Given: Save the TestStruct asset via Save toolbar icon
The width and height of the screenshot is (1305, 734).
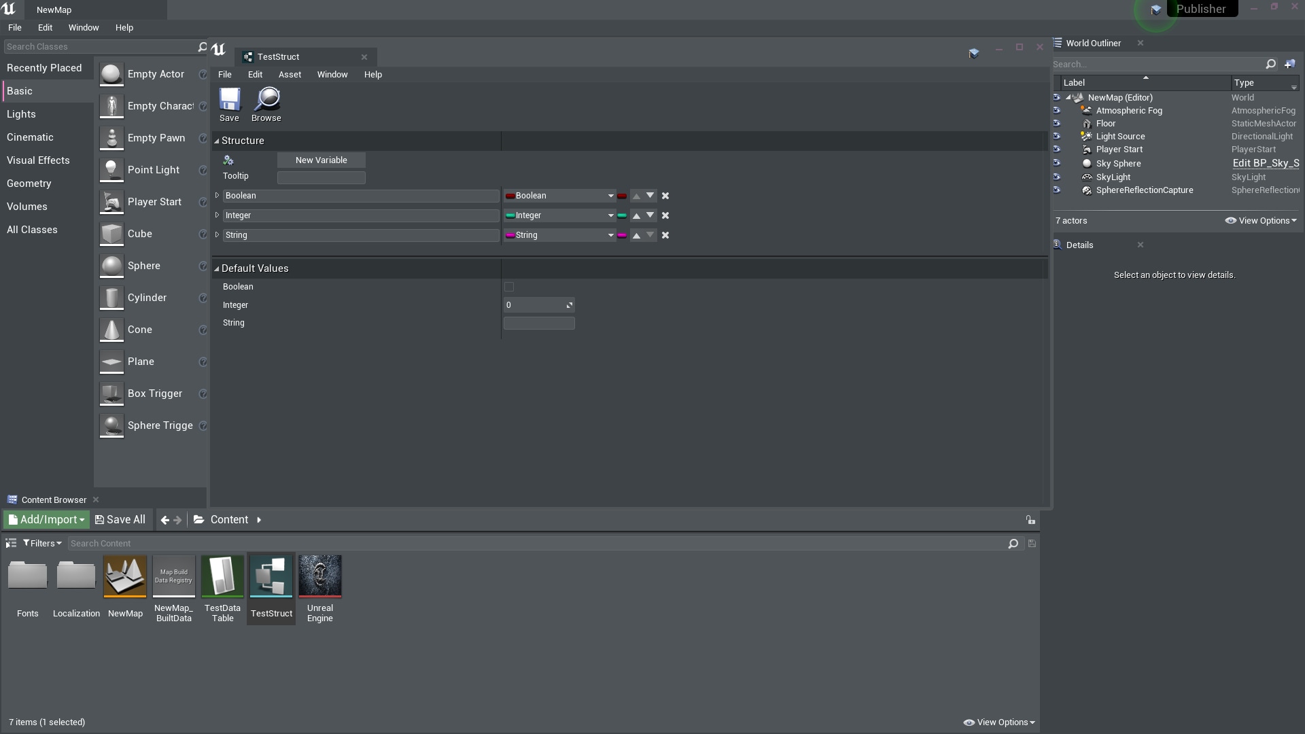Looking at the screenshot, I should click(x=230, y=103).
